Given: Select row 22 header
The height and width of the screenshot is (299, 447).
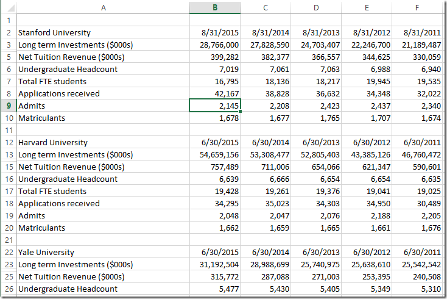Looking at the screenshot, I should pos(9,252).
